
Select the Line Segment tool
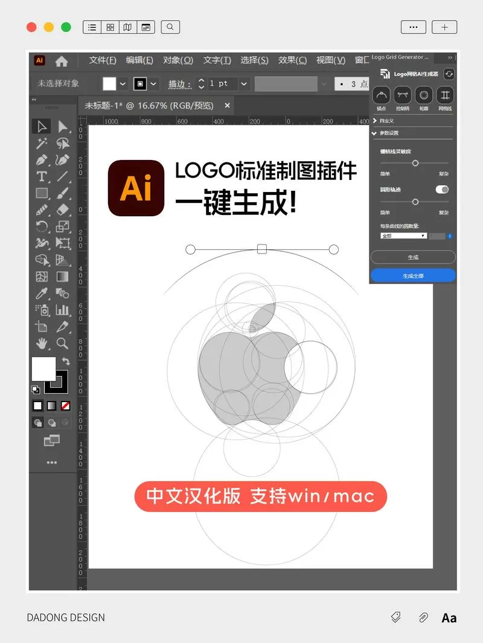tap(62, 176)
